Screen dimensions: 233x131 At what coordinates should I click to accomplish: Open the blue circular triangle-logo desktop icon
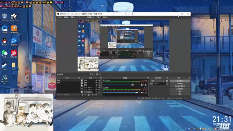[x=14, y=41]
